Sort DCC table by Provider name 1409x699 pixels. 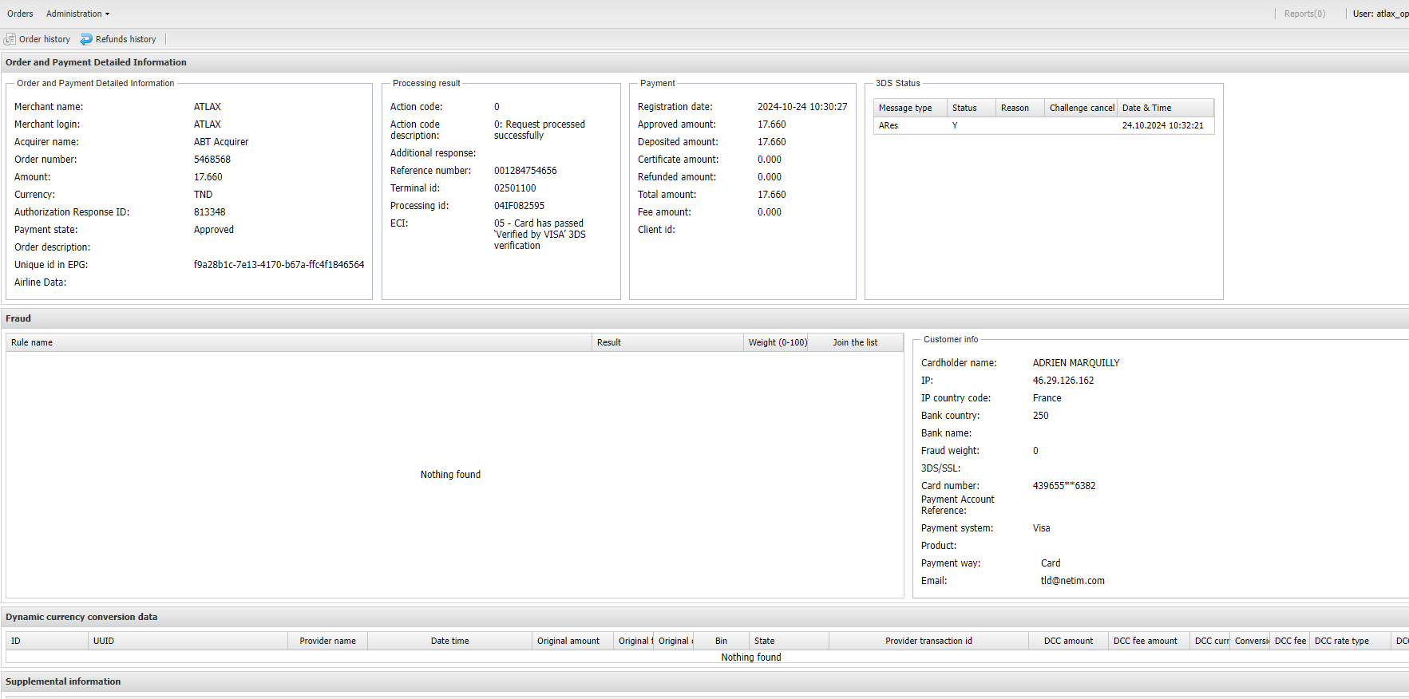pyautogui.click(x=327, y=641)
